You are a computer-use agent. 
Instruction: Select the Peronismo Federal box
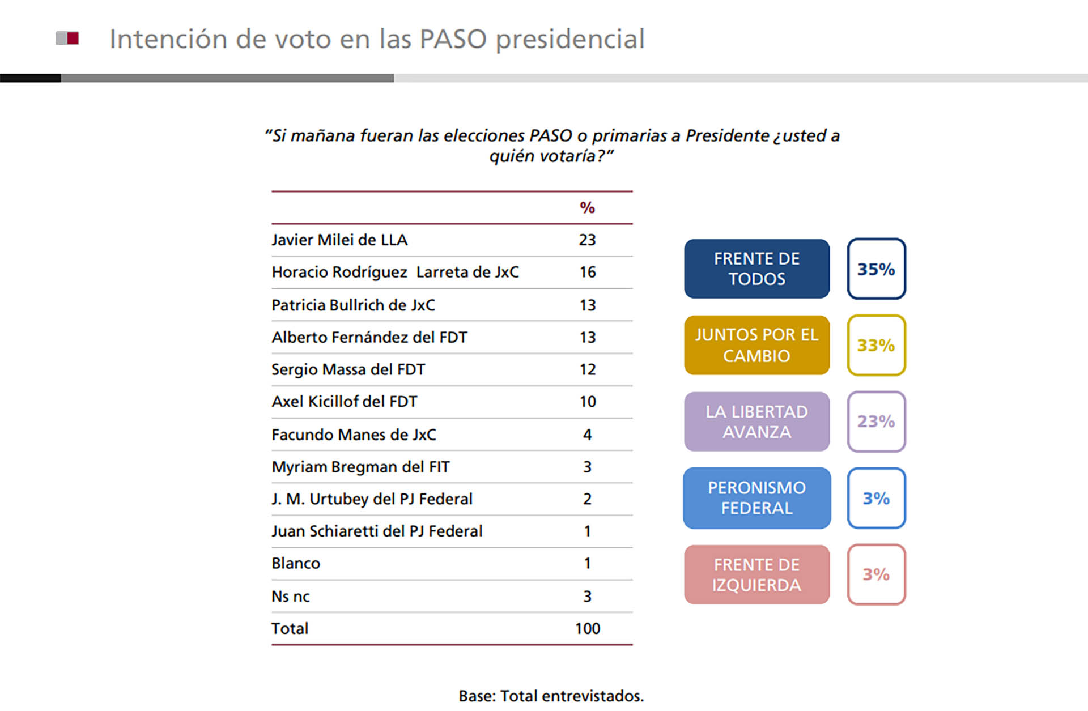coord(756,498)
